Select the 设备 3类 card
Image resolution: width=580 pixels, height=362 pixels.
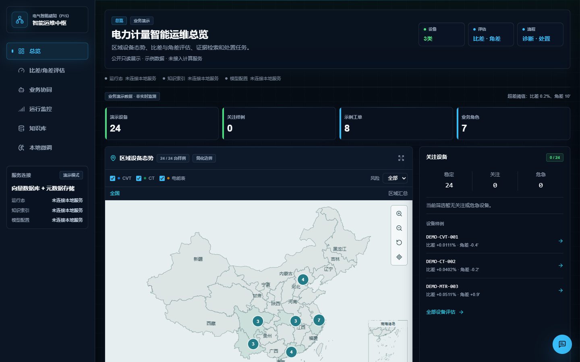[441, 34]
